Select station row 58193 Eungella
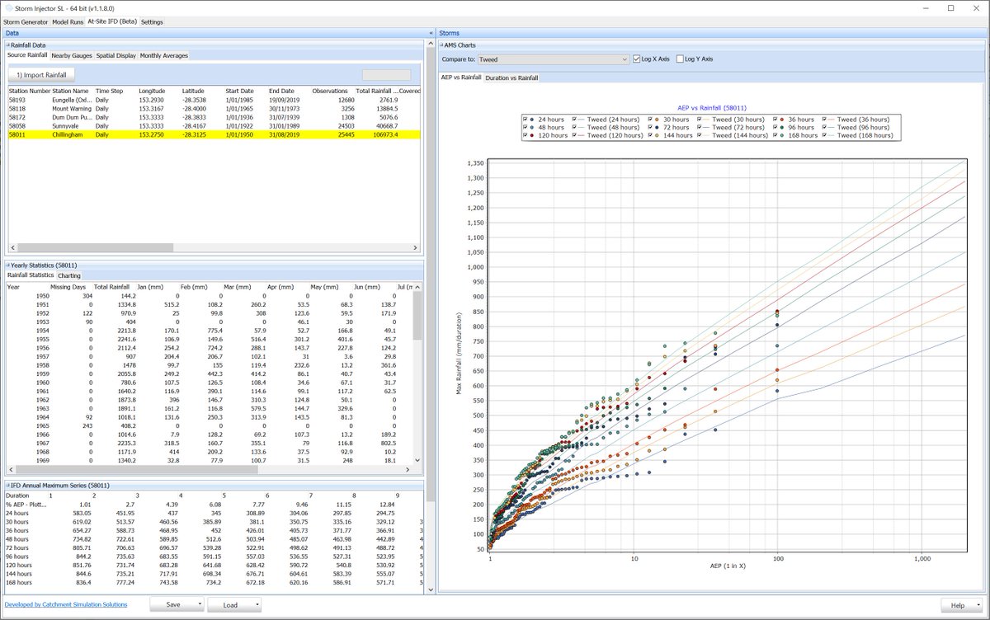This screenshot has width=990, height=620. (x=213, y=100)
